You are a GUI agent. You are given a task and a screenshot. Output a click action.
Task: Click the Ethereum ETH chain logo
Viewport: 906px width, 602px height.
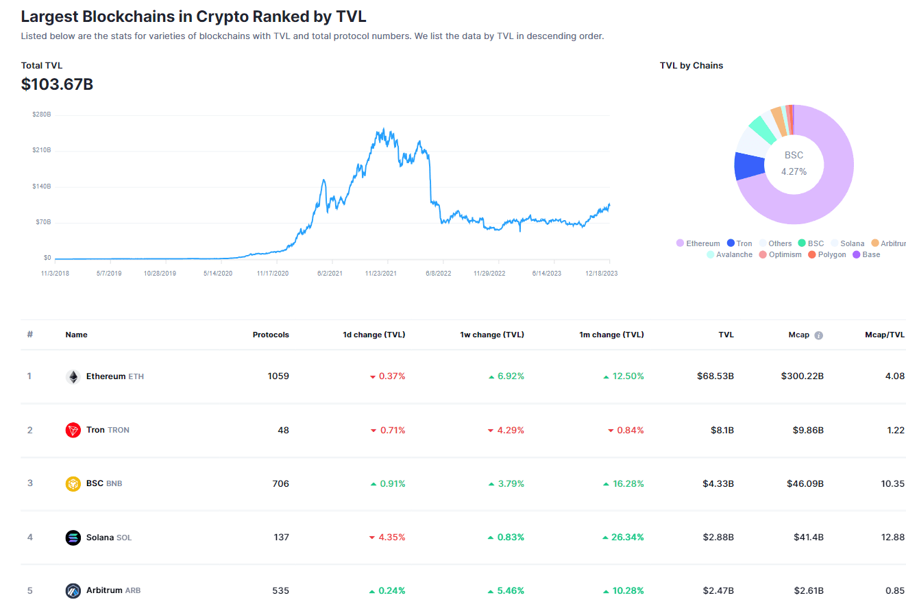pyautogui.click(x=74, y=376)
